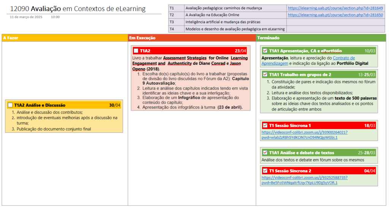Image resolution: width=389 pixels, height=208 pixels.
Task: Open the elearning link ending in 281650
Action: (x=335, y=15)
